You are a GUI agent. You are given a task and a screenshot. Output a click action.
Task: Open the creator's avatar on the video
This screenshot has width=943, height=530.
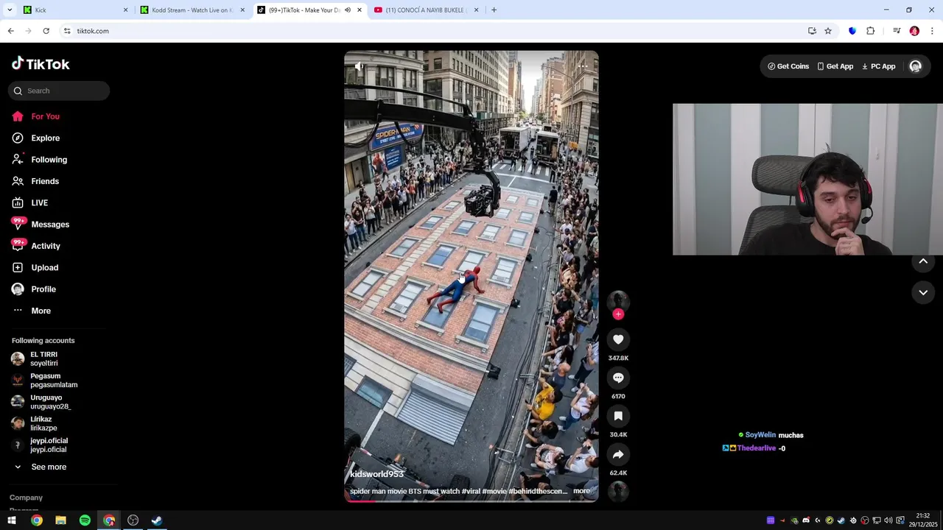pos(618,300)
